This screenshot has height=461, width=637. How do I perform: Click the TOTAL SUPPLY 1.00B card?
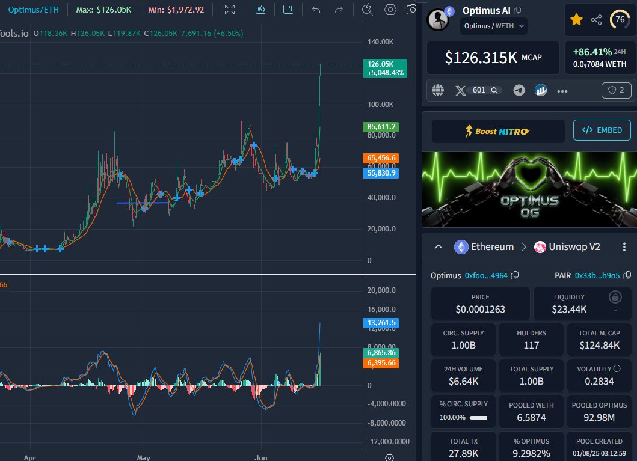click(x=531, y=376)
